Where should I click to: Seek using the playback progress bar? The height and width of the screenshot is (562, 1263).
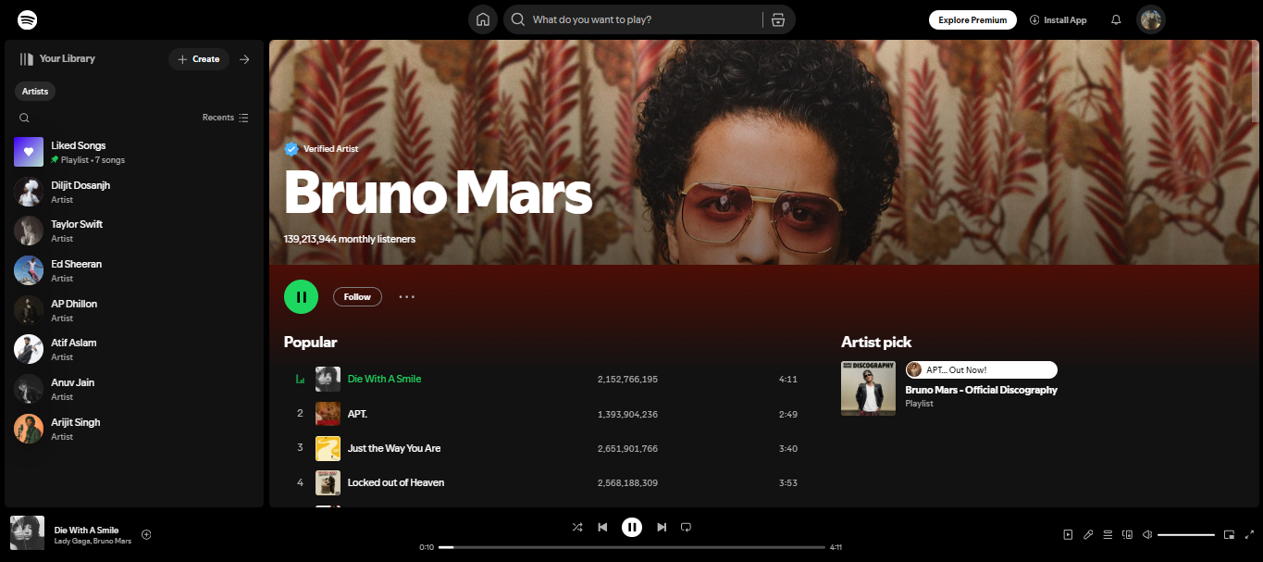(x=632, y=546)
